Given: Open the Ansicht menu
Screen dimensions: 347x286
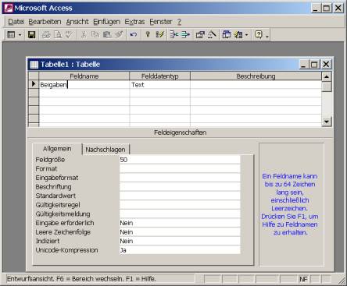Looking at the screenshot, I should (x=77, y=22).
